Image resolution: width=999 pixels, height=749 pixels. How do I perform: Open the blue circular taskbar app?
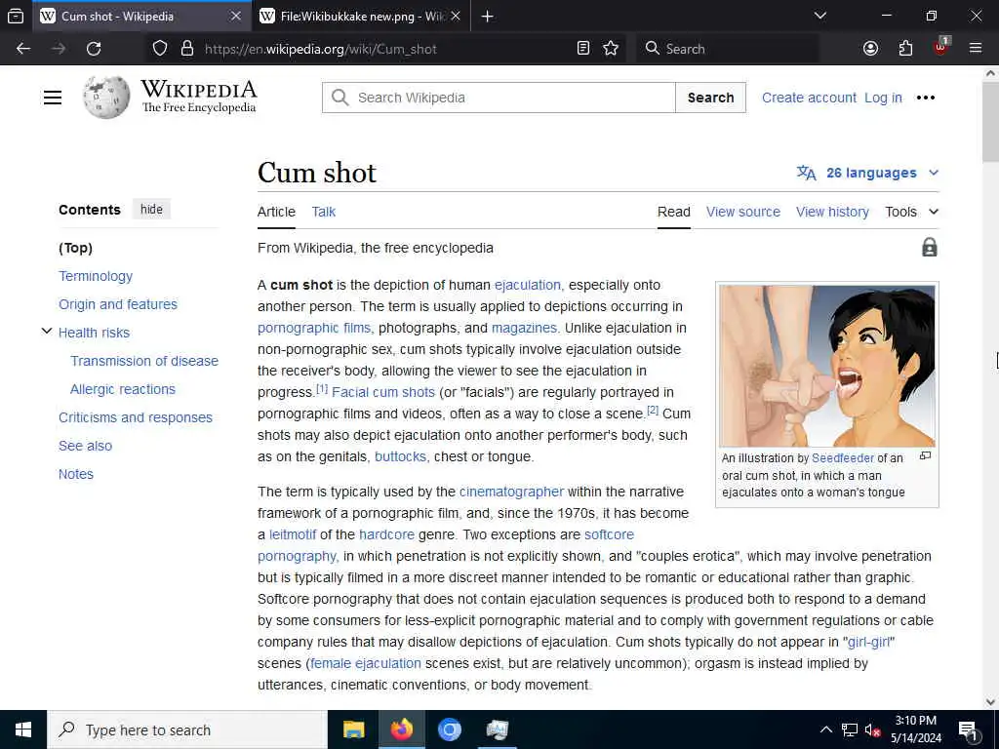tap(449, 729)
